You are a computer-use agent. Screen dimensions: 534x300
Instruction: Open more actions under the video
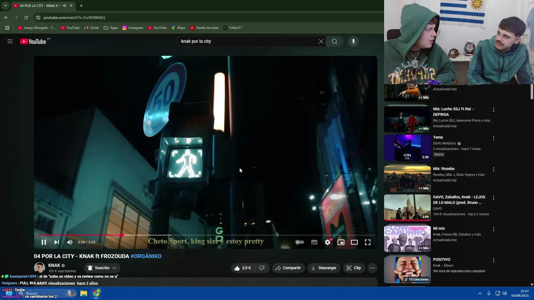pos(373,268)
